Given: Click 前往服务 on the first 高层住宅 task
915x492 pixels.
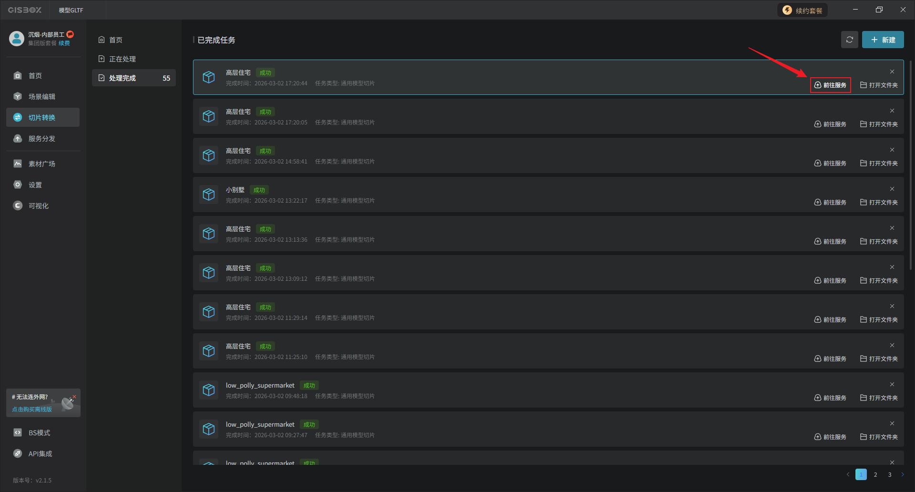Looking at the screenshot, I should [830, 85].
